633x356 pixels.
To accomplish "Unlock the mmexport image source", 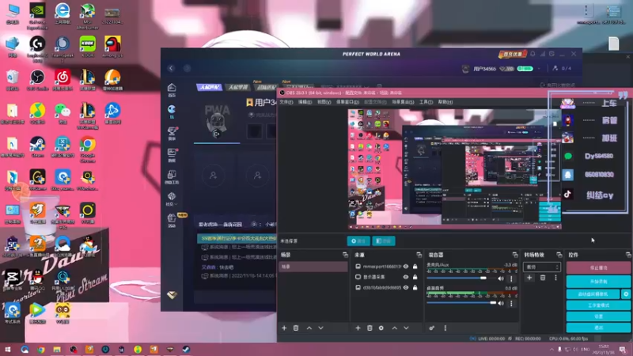I will pos(415,267).
